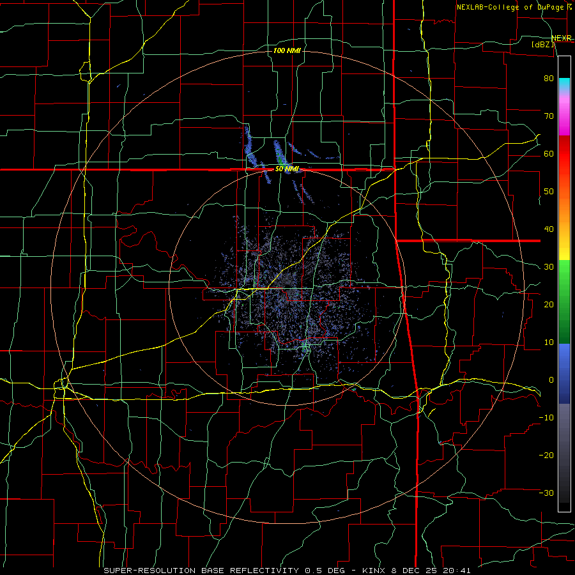Click the NEXLAB-College of DuPage title text
575x575 pixels.
[515, 7]
